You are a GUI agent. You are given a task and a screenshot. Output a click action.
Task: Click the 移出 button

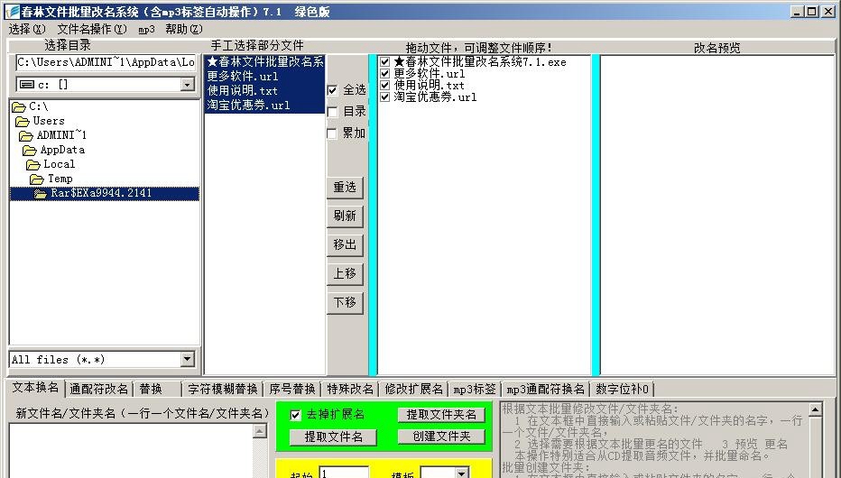[x=345, y=245]
